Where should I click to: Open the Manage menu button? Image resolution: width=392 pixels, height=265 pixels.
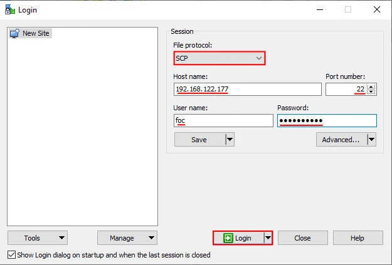(x=127, y=238)
